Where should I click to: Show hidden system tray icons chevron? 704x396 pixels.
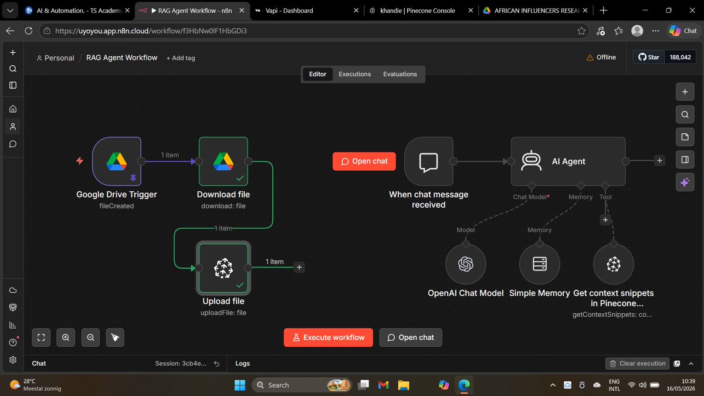click(x=553, y=385)
